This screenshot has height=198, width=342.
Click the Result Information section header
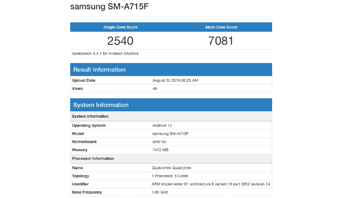tap(171, 69)
